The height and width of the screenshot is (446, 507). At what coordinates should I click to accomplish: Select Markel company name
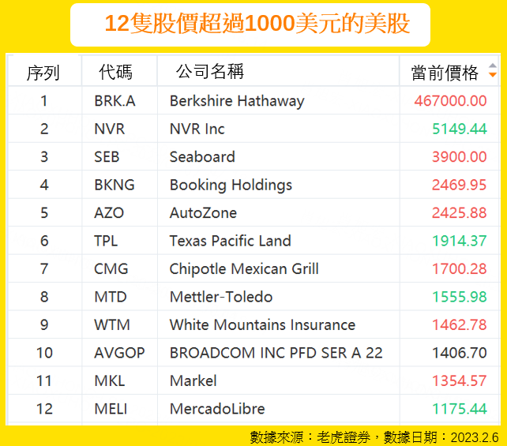click(193, 380)
